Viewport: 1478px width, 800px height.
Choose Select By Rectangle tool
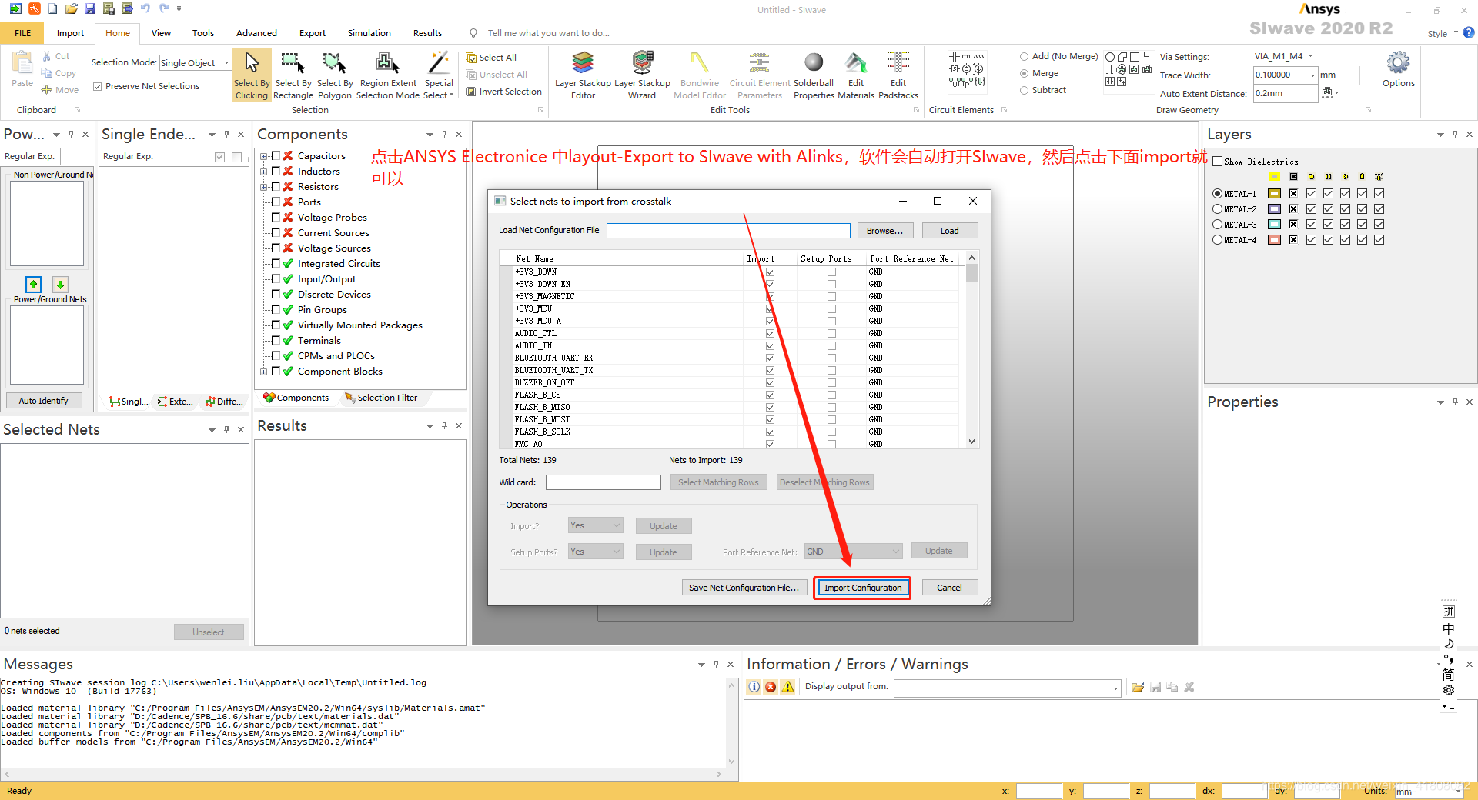click(x=293, y=75)
